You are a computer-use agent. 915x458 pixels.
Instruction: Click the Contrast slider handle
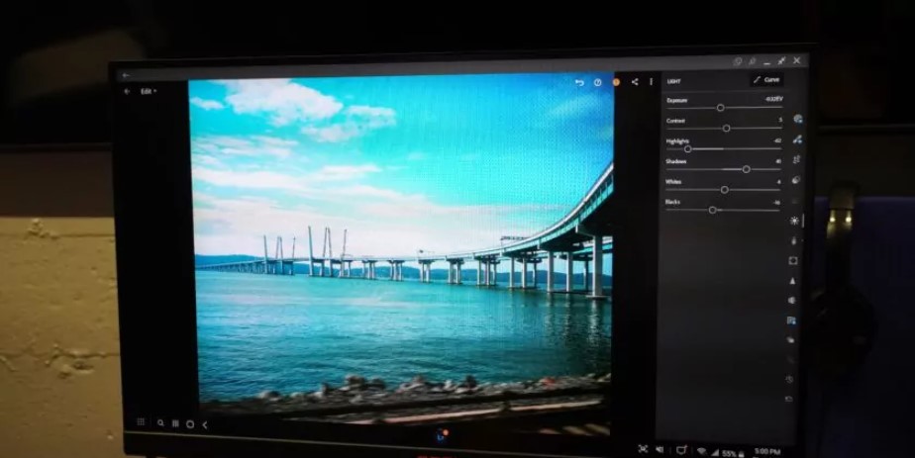[727, 129]
